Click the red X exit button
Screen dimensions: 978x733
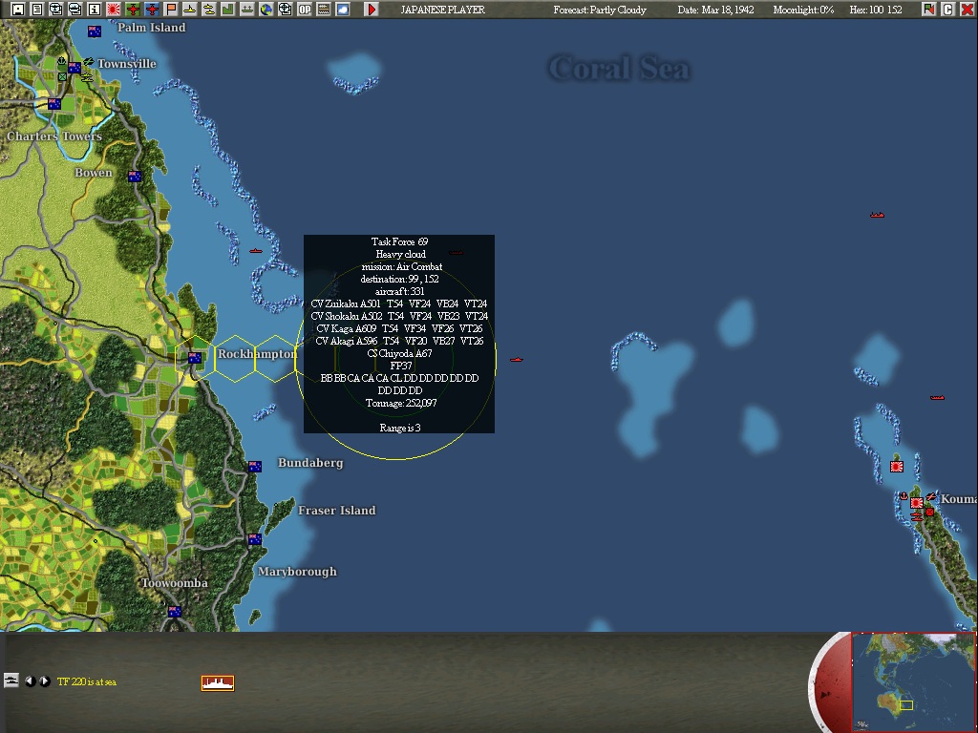[x=967, y=10]
